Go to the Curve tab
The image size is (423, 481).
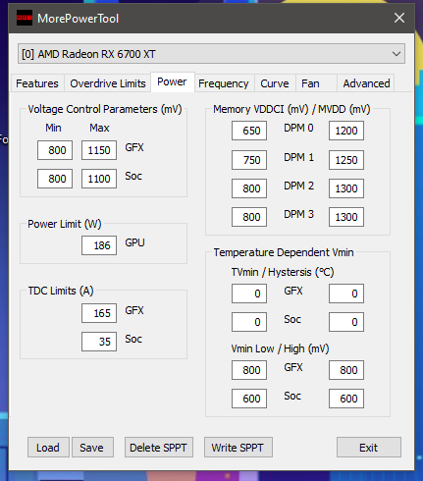click(x=275, y=83)
